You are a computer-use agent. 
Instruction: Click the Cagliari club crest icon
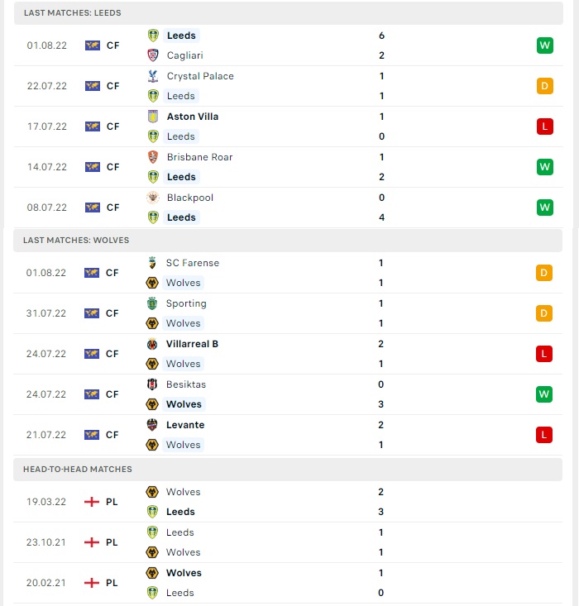coord(153,55)
